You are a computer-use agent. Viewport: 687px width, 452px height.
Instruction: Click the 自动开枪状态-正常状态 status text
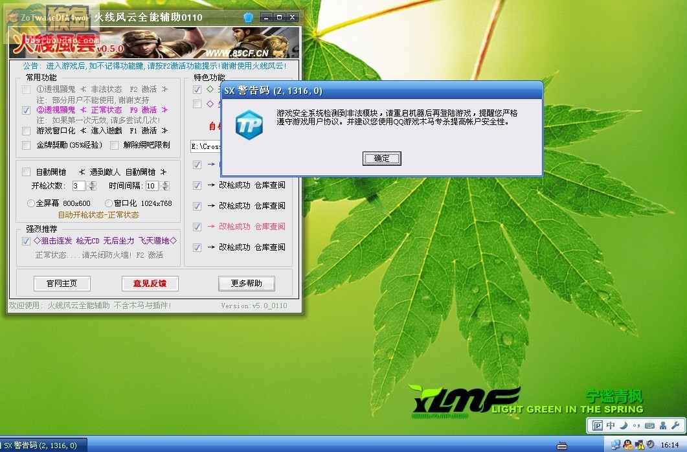pyautogui.click(x=98, y=215)
